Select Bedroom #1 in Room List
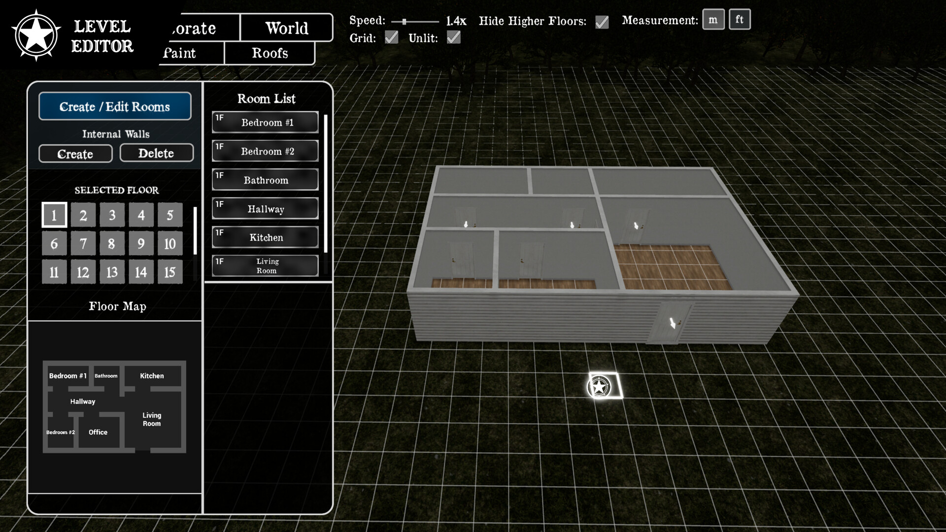 [x=266, y=123]
